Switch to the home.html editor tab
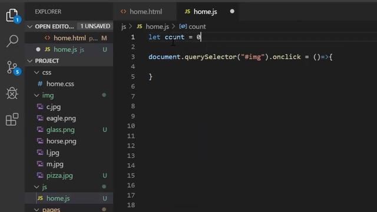377x212 pixels. [x=145, y=12]
